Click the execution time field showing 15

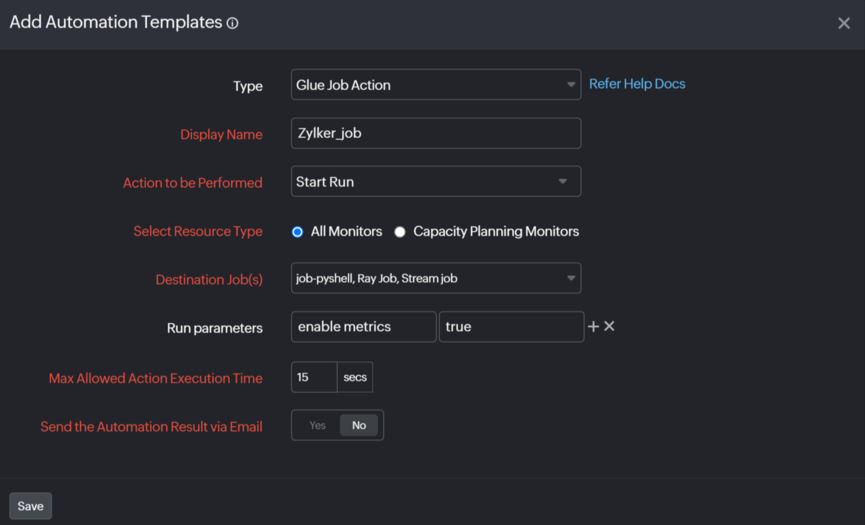pyautogui.click(x=314, y=377)
